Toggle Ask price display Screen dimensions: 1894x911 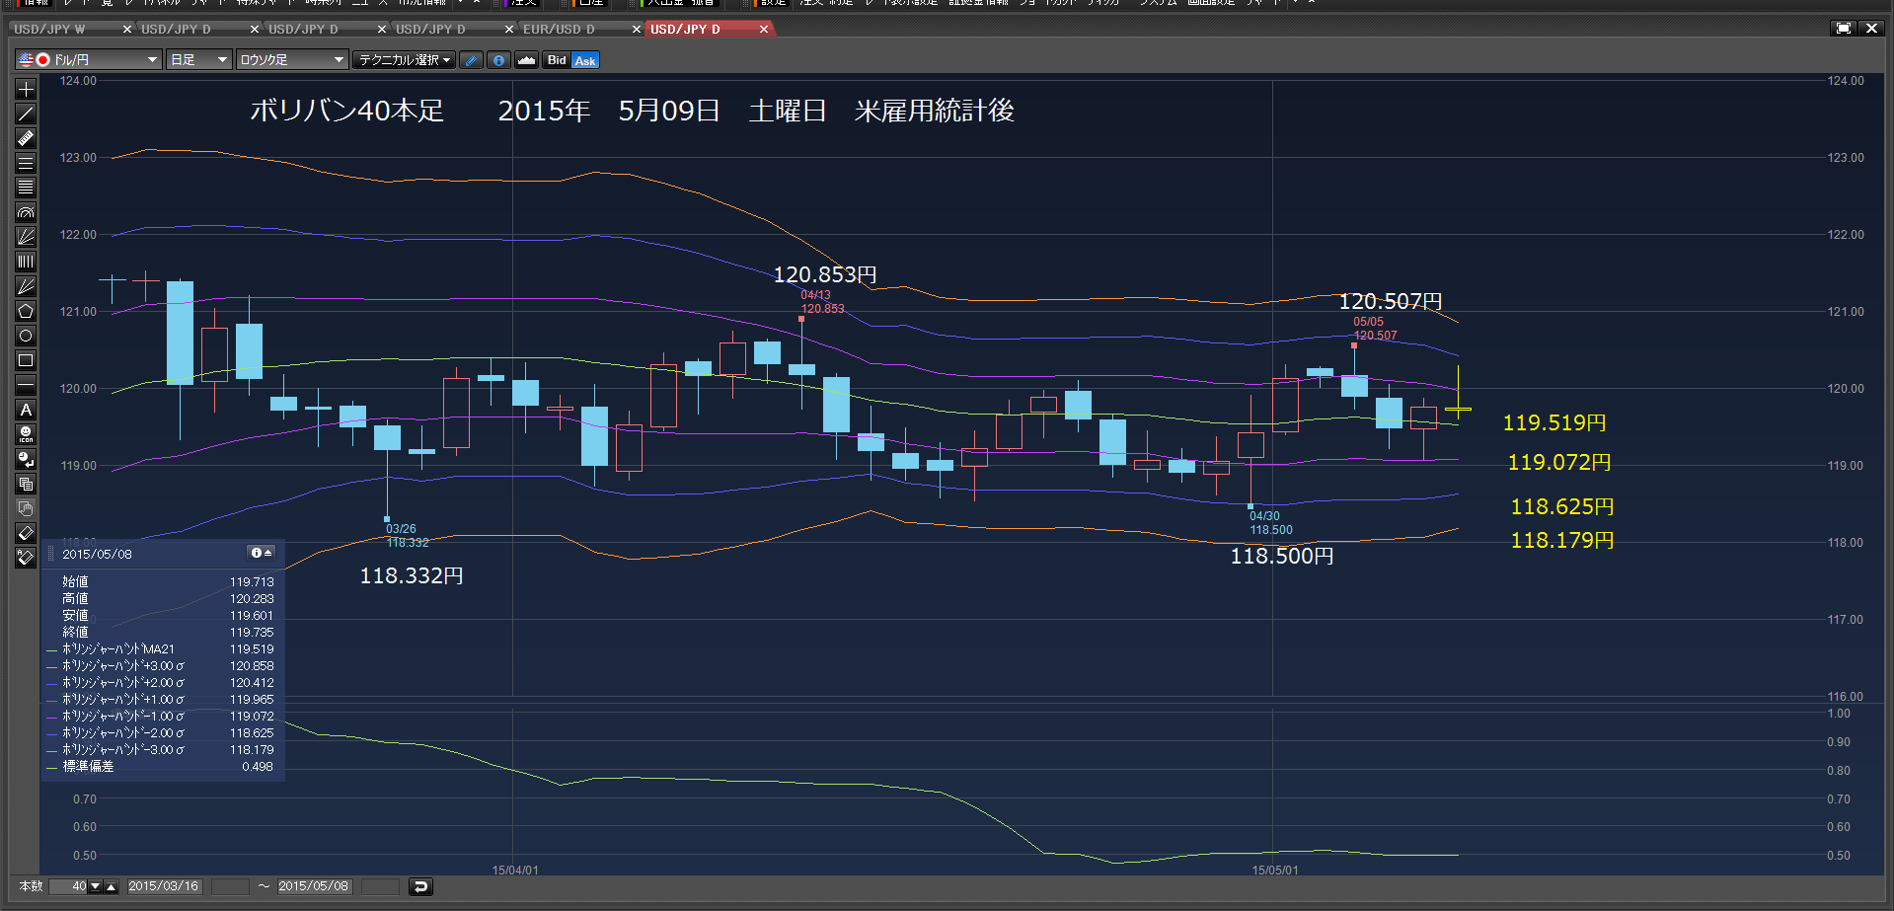[585, 60]
